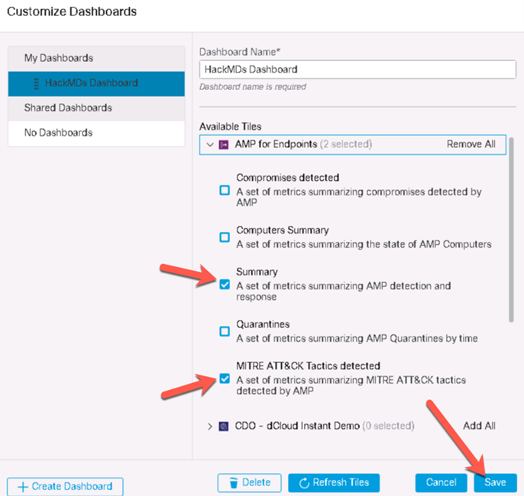Click the drag handle on HackMDs Dashboard
Image resolution: width=524 pixels, height=496 pixels.
[37, 83]
